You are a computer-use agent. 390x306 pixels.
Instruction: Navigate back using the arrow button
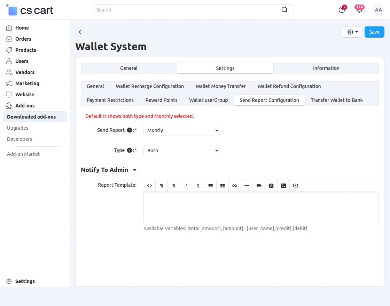[80, 32]
